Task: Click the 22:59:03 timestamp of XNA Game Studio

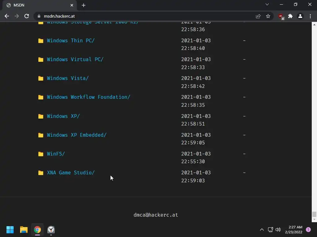Action: point(193,181)
